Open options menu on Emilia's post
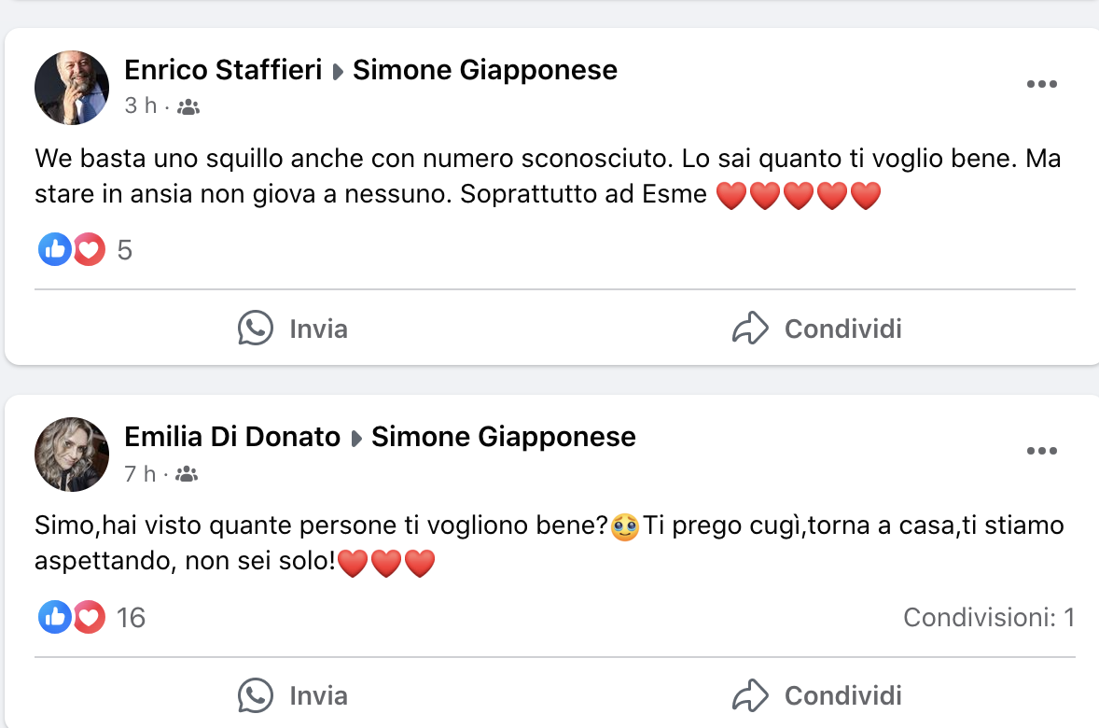The width and height of the screenshot is (1099, 728). 1041,452
